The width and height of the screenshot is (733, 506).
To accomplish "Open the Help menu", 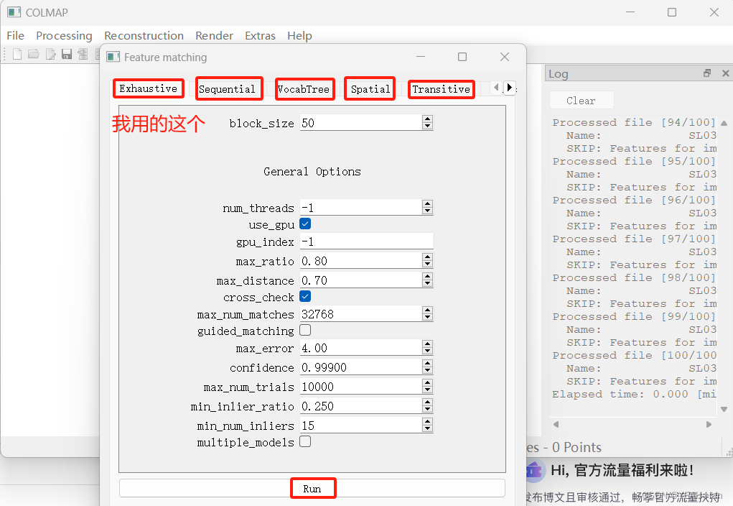I will (x=299, y=35).
